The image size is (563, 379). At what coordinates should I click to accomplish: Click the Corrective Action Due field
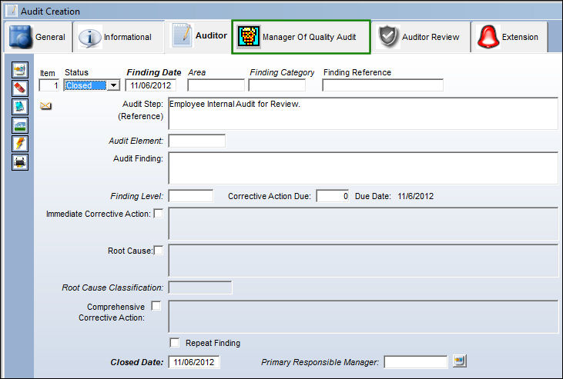(333, 196)
